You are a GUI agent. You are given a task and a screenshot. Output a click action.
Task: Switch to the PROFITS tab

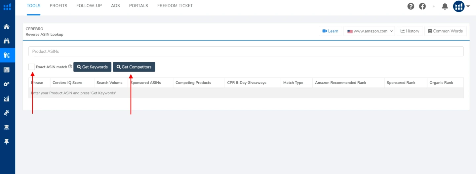59,6
